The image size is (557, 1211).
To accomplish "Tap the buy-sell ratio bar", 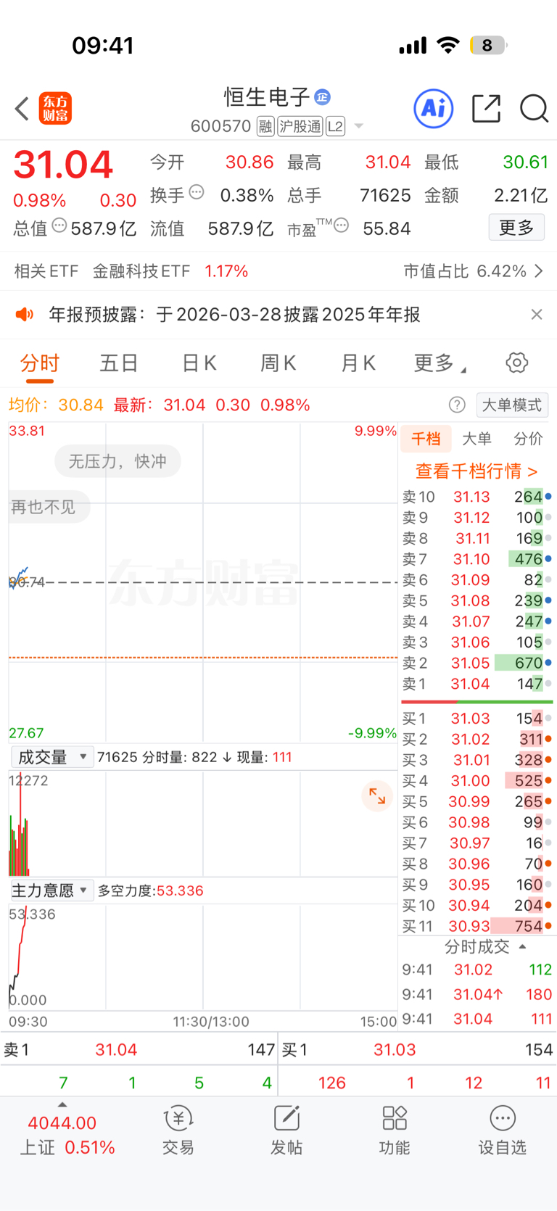I will (x=476, y=702).
